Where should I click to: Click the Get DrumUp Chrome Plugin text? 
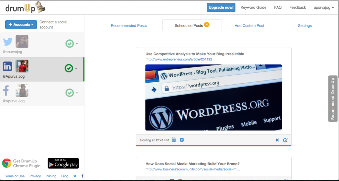26,163
